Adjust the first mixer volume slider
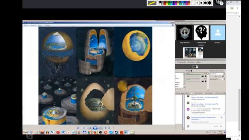Screen dimensions: 249x140 tap(194, 76)
